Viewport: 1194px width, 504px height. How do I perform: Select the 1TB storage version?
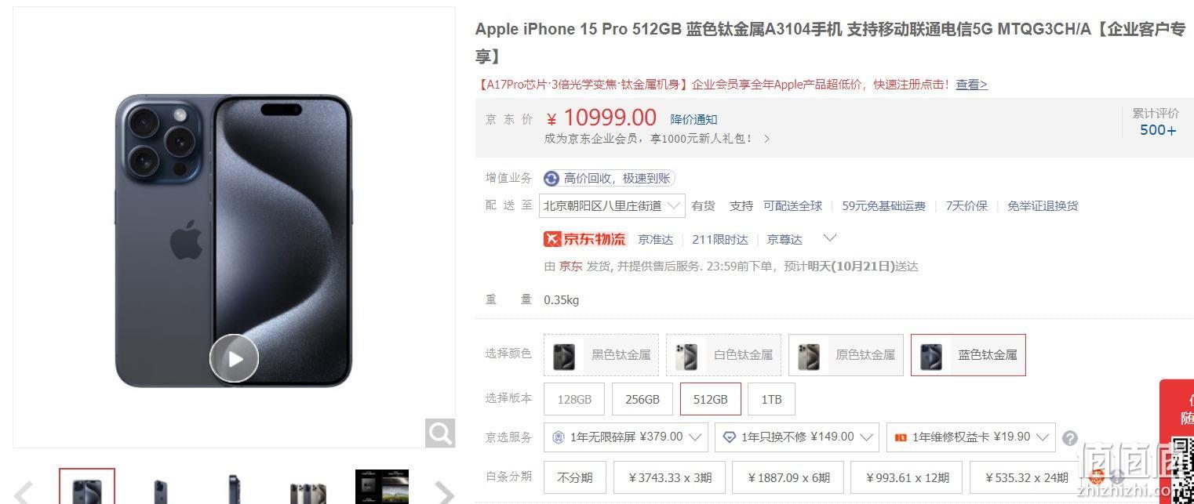(771, 399)
